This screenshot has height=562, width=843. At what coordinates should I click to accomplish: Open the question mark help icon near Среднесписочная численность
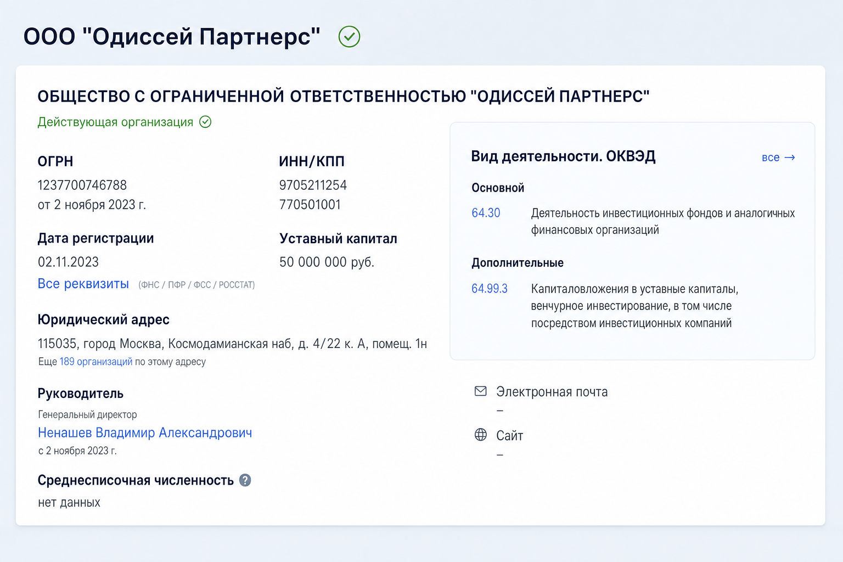click(245, 480)
